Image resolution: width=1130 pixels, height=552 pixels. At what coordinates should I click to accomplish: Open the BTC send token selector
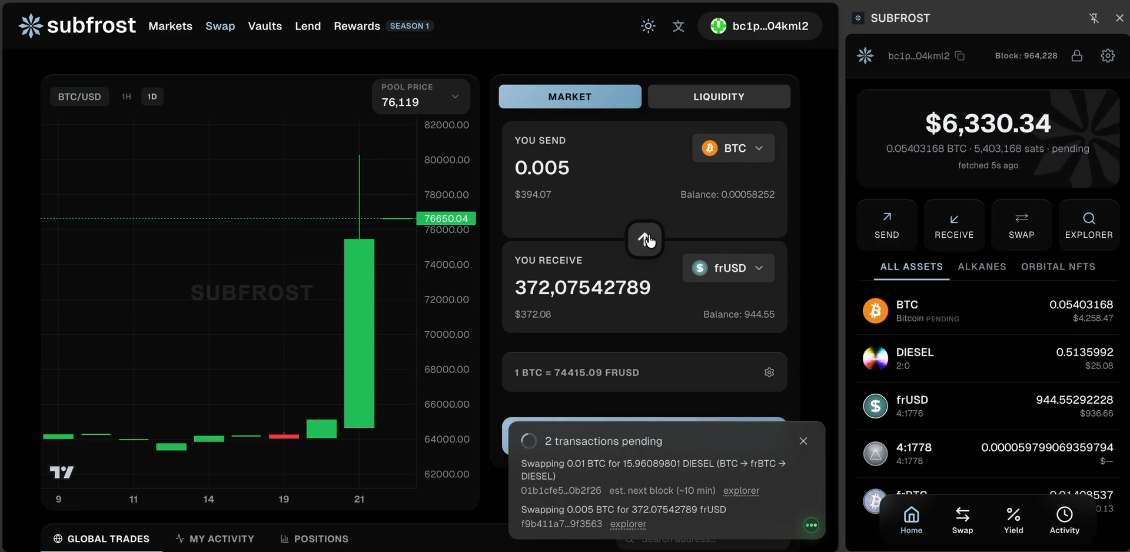(733, 148)
